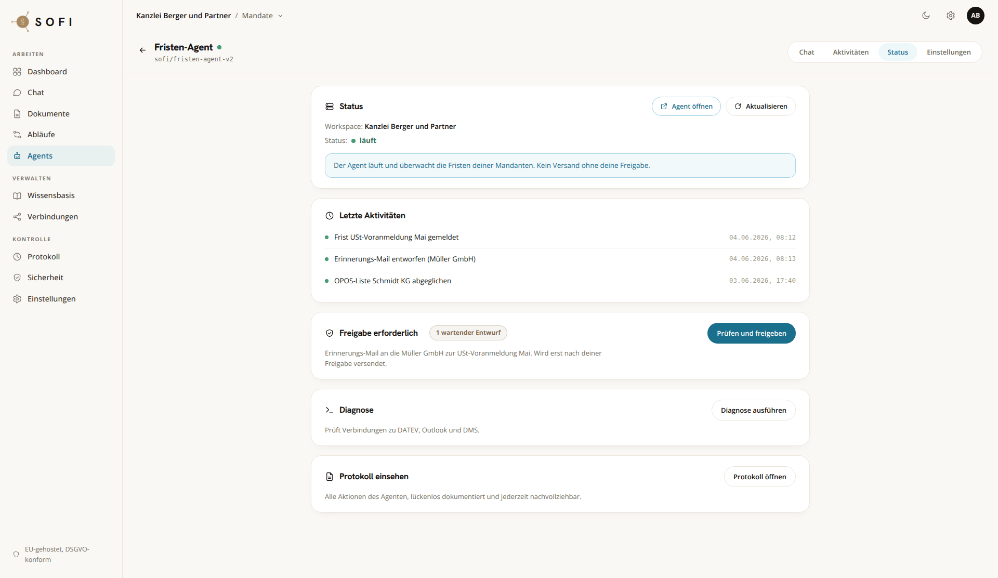Screen dimensions: 998x578
Task: Click the Prüft Verbindungen zu DATEV description
Action: point(402,430)
